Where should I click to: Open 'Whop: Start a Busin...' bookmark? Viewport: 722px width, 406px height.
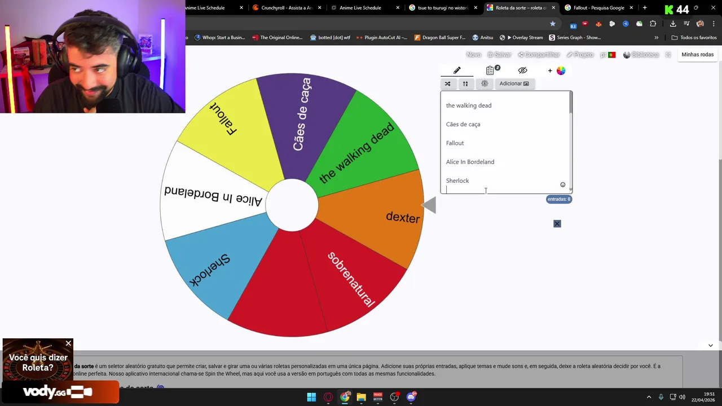pos(220,38)
